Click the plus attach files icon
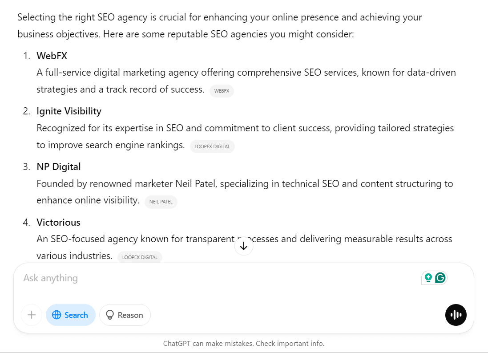This screenshot has height=353, width=488. (x=32, y=315)
